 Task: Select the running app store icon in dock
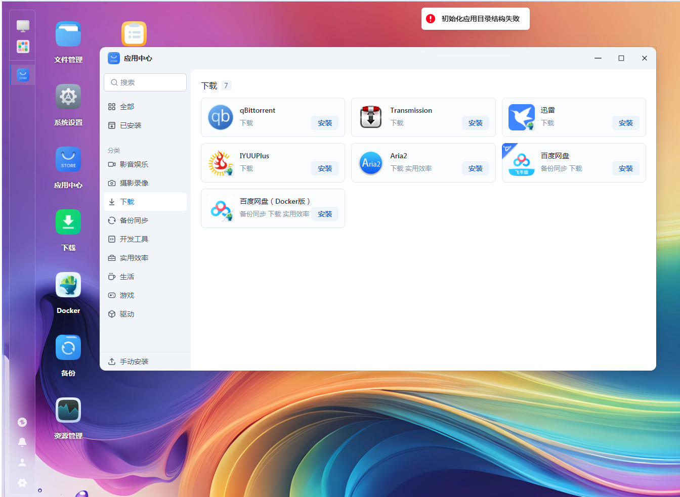click(23, 75)
